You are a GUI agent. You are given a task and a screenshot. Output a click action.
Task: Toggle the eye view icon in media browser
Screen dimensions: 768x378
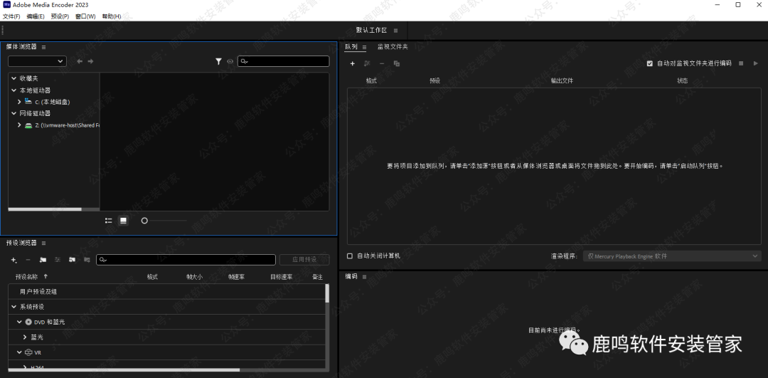(230, 61)
